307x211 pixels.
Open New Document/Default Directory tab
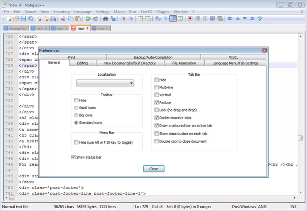(x=130, y=63)
